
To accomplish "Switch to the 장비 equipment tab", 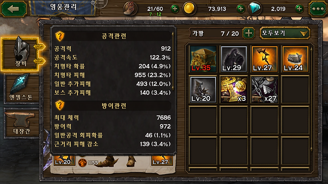I will (x=20, y=54).
